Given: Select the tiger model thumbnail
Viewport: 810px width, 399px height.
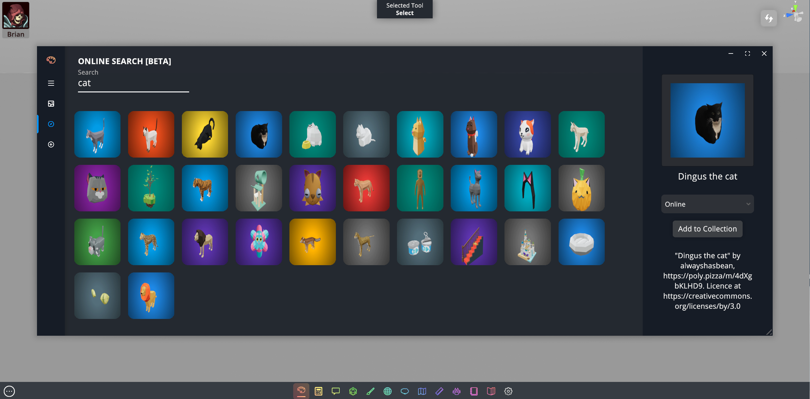Looking at the screenshot, I should coord(205,188).
